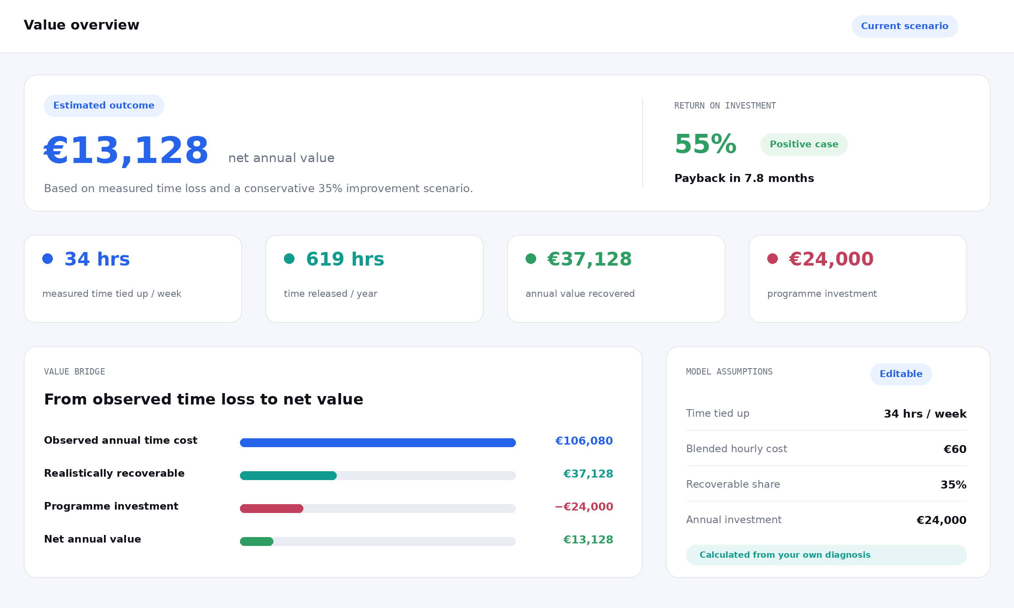This screenshot has width=1014, height=608.
Task: Click the Realistically recoverable label
Action: pos(114,473)
